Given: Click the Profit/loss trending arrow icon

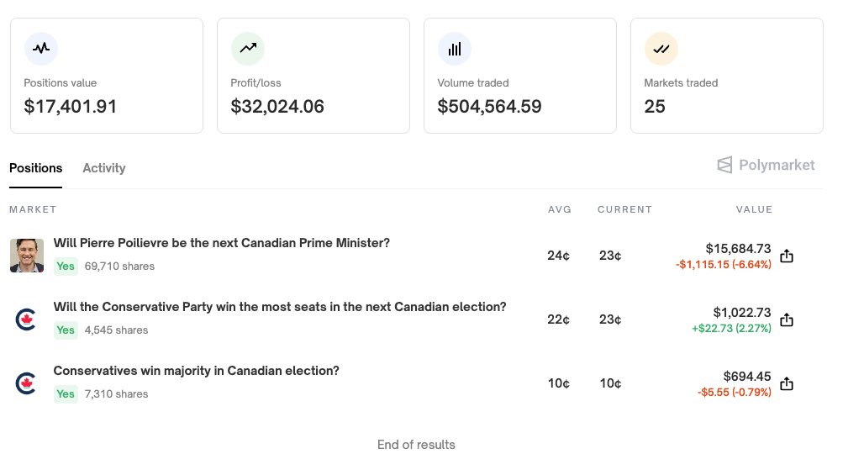Looking at the screenshot, I should point(248,49).
